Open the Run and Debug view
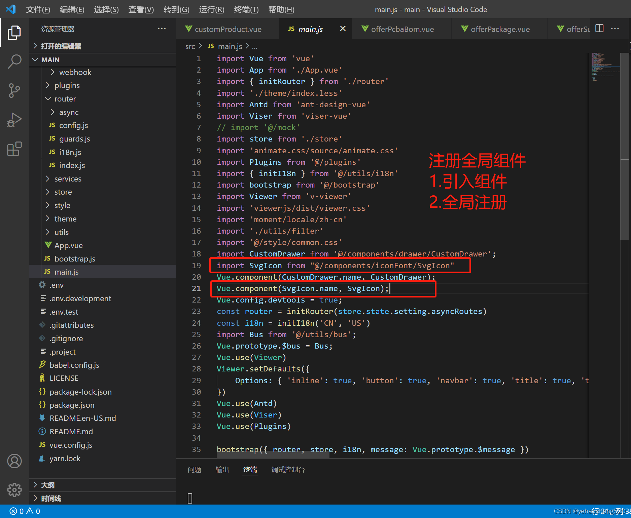The width and height of the screenshot is (631, 518). pos(14,120)
